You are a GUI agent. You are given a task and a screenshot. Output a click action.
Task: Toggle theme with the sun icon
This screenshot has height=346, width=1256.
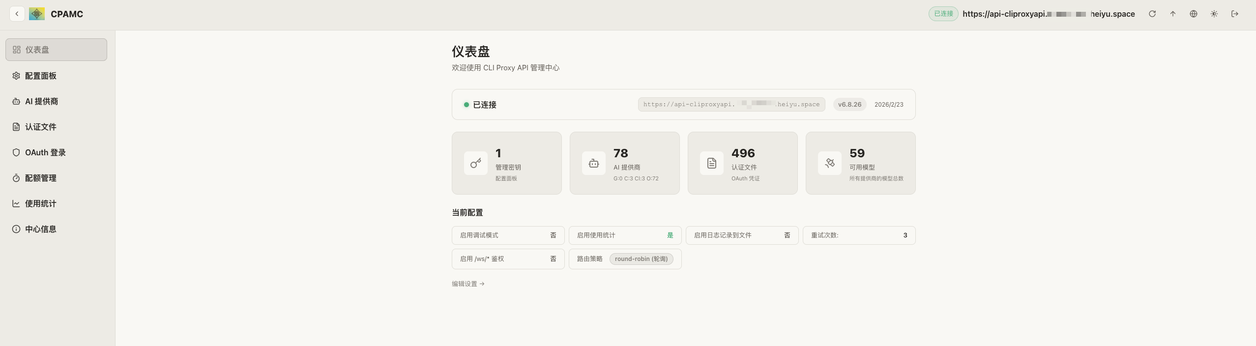[1214, 14]
